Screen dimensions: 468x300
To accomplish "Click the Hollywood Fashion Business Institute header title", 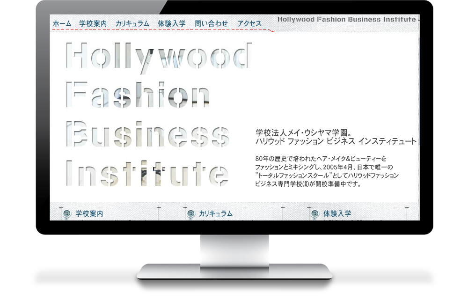I will click(x=346, y=19).
